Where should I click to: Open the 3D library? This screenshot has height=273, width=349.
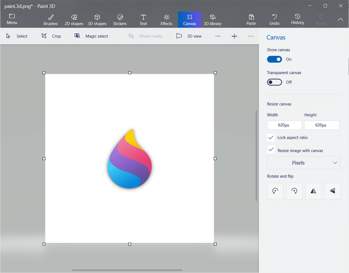coord(212,20)
